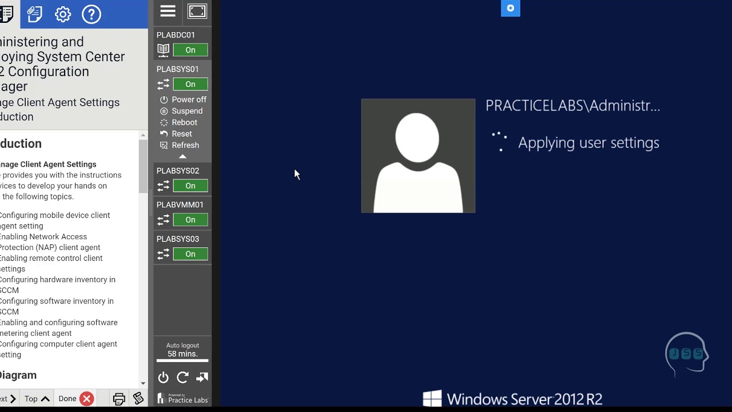Open the hamburger menu in device panel
The image size is (732, 412).
pos(168,11)
